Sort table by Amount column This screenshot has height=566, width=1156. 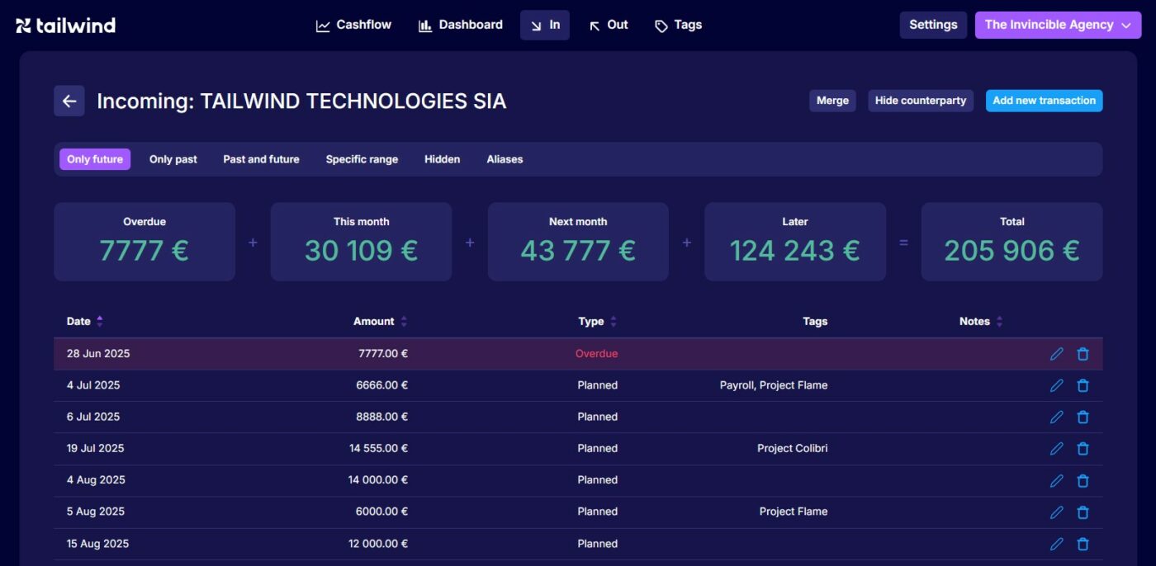381,322
